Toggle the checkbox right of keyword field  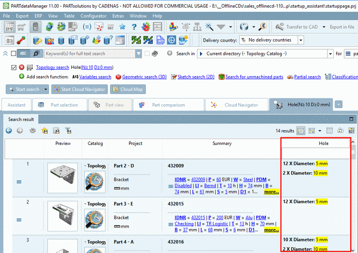pos(147,54)
